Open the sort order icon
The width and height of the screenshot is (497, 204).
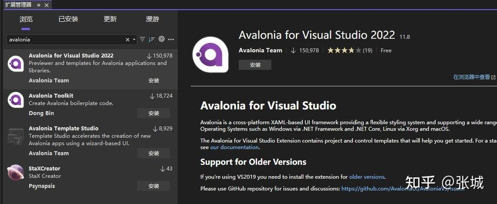[x=152, y=40]
